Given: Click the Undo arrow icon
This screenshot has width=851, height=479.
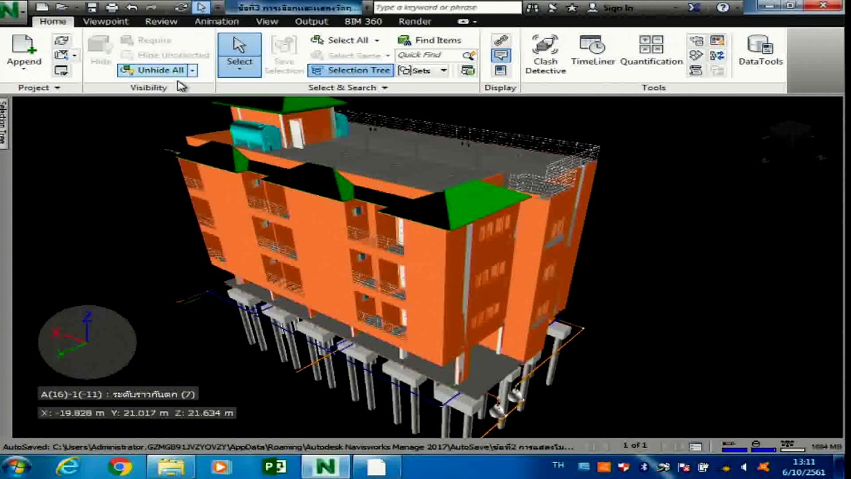Looking at the screenshot, I should (x=132, y=7).
